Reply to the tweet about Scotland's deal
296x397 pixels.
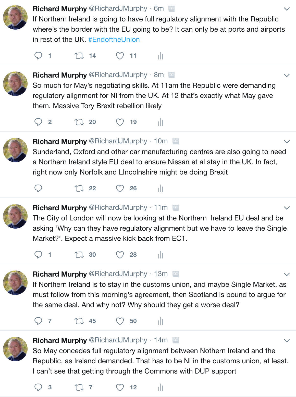coord(38,321)
